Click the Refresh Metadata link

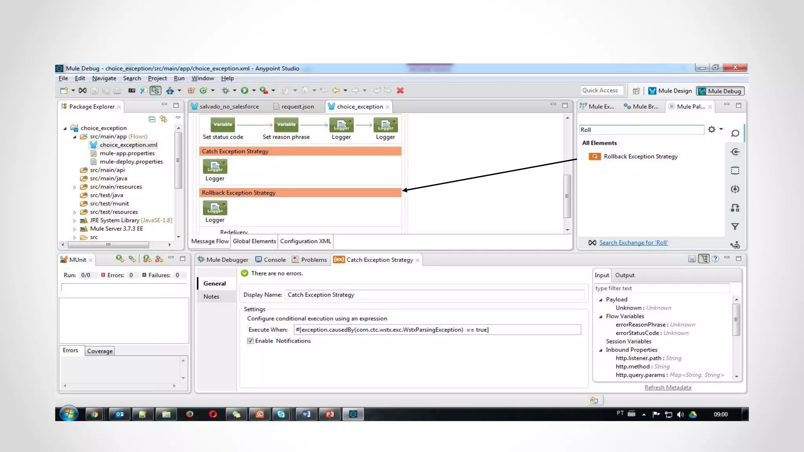[667, 388]
